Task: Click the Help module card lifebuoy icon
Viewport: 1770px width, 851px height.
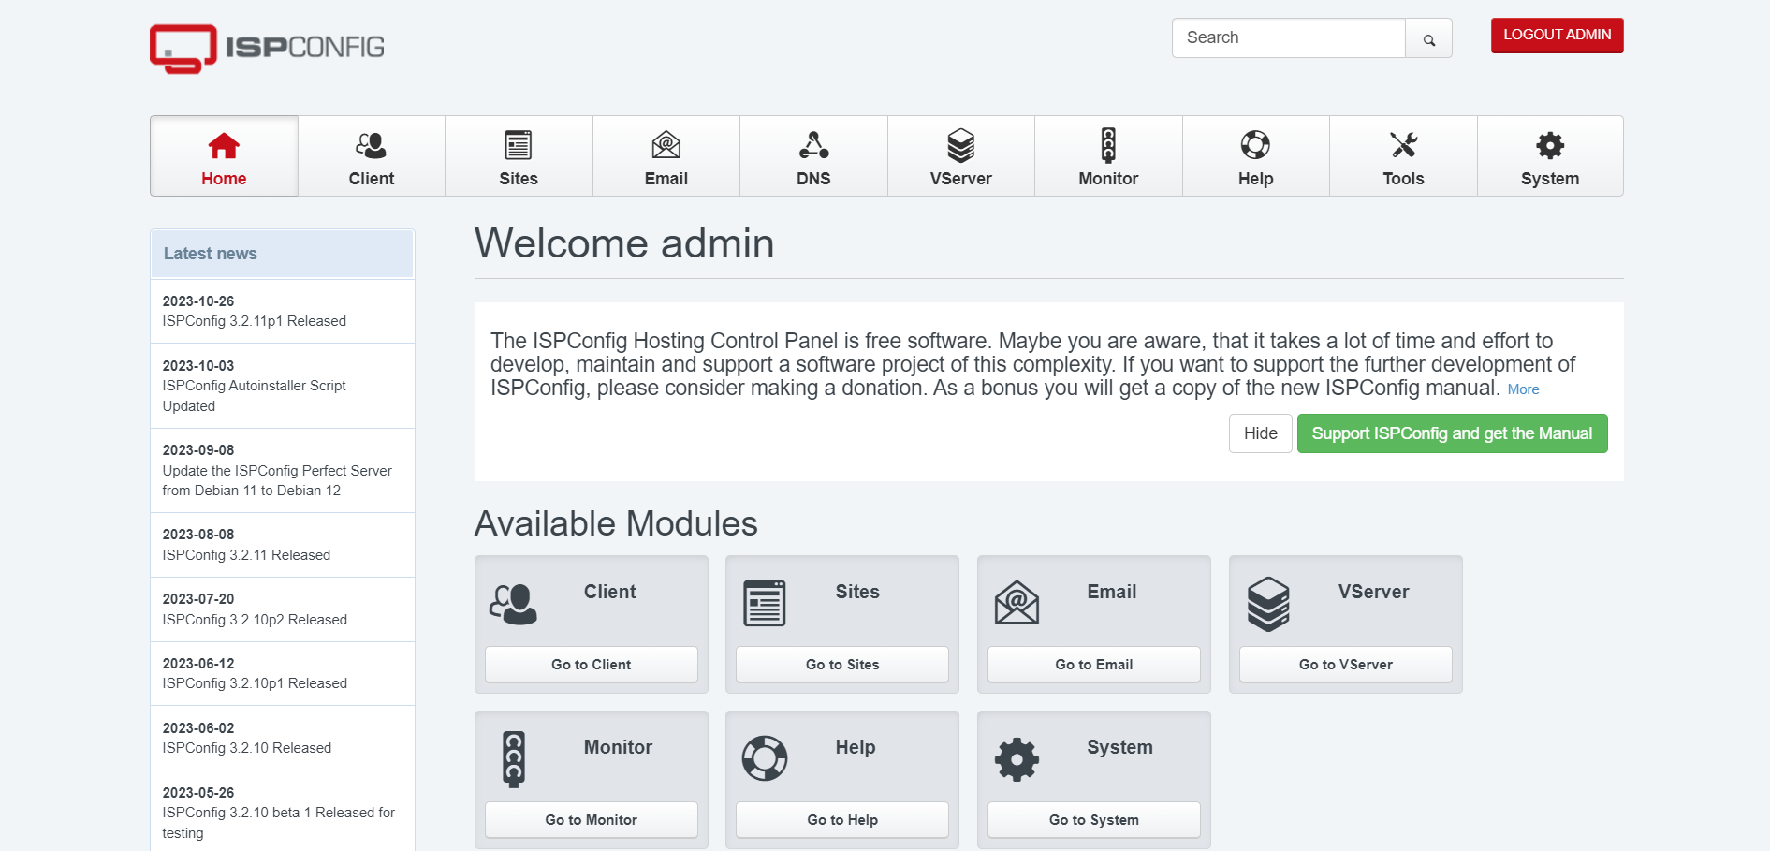Action: [x=765, y=758]
